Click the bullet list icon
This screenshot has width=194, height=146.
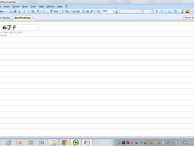point(162,11)
